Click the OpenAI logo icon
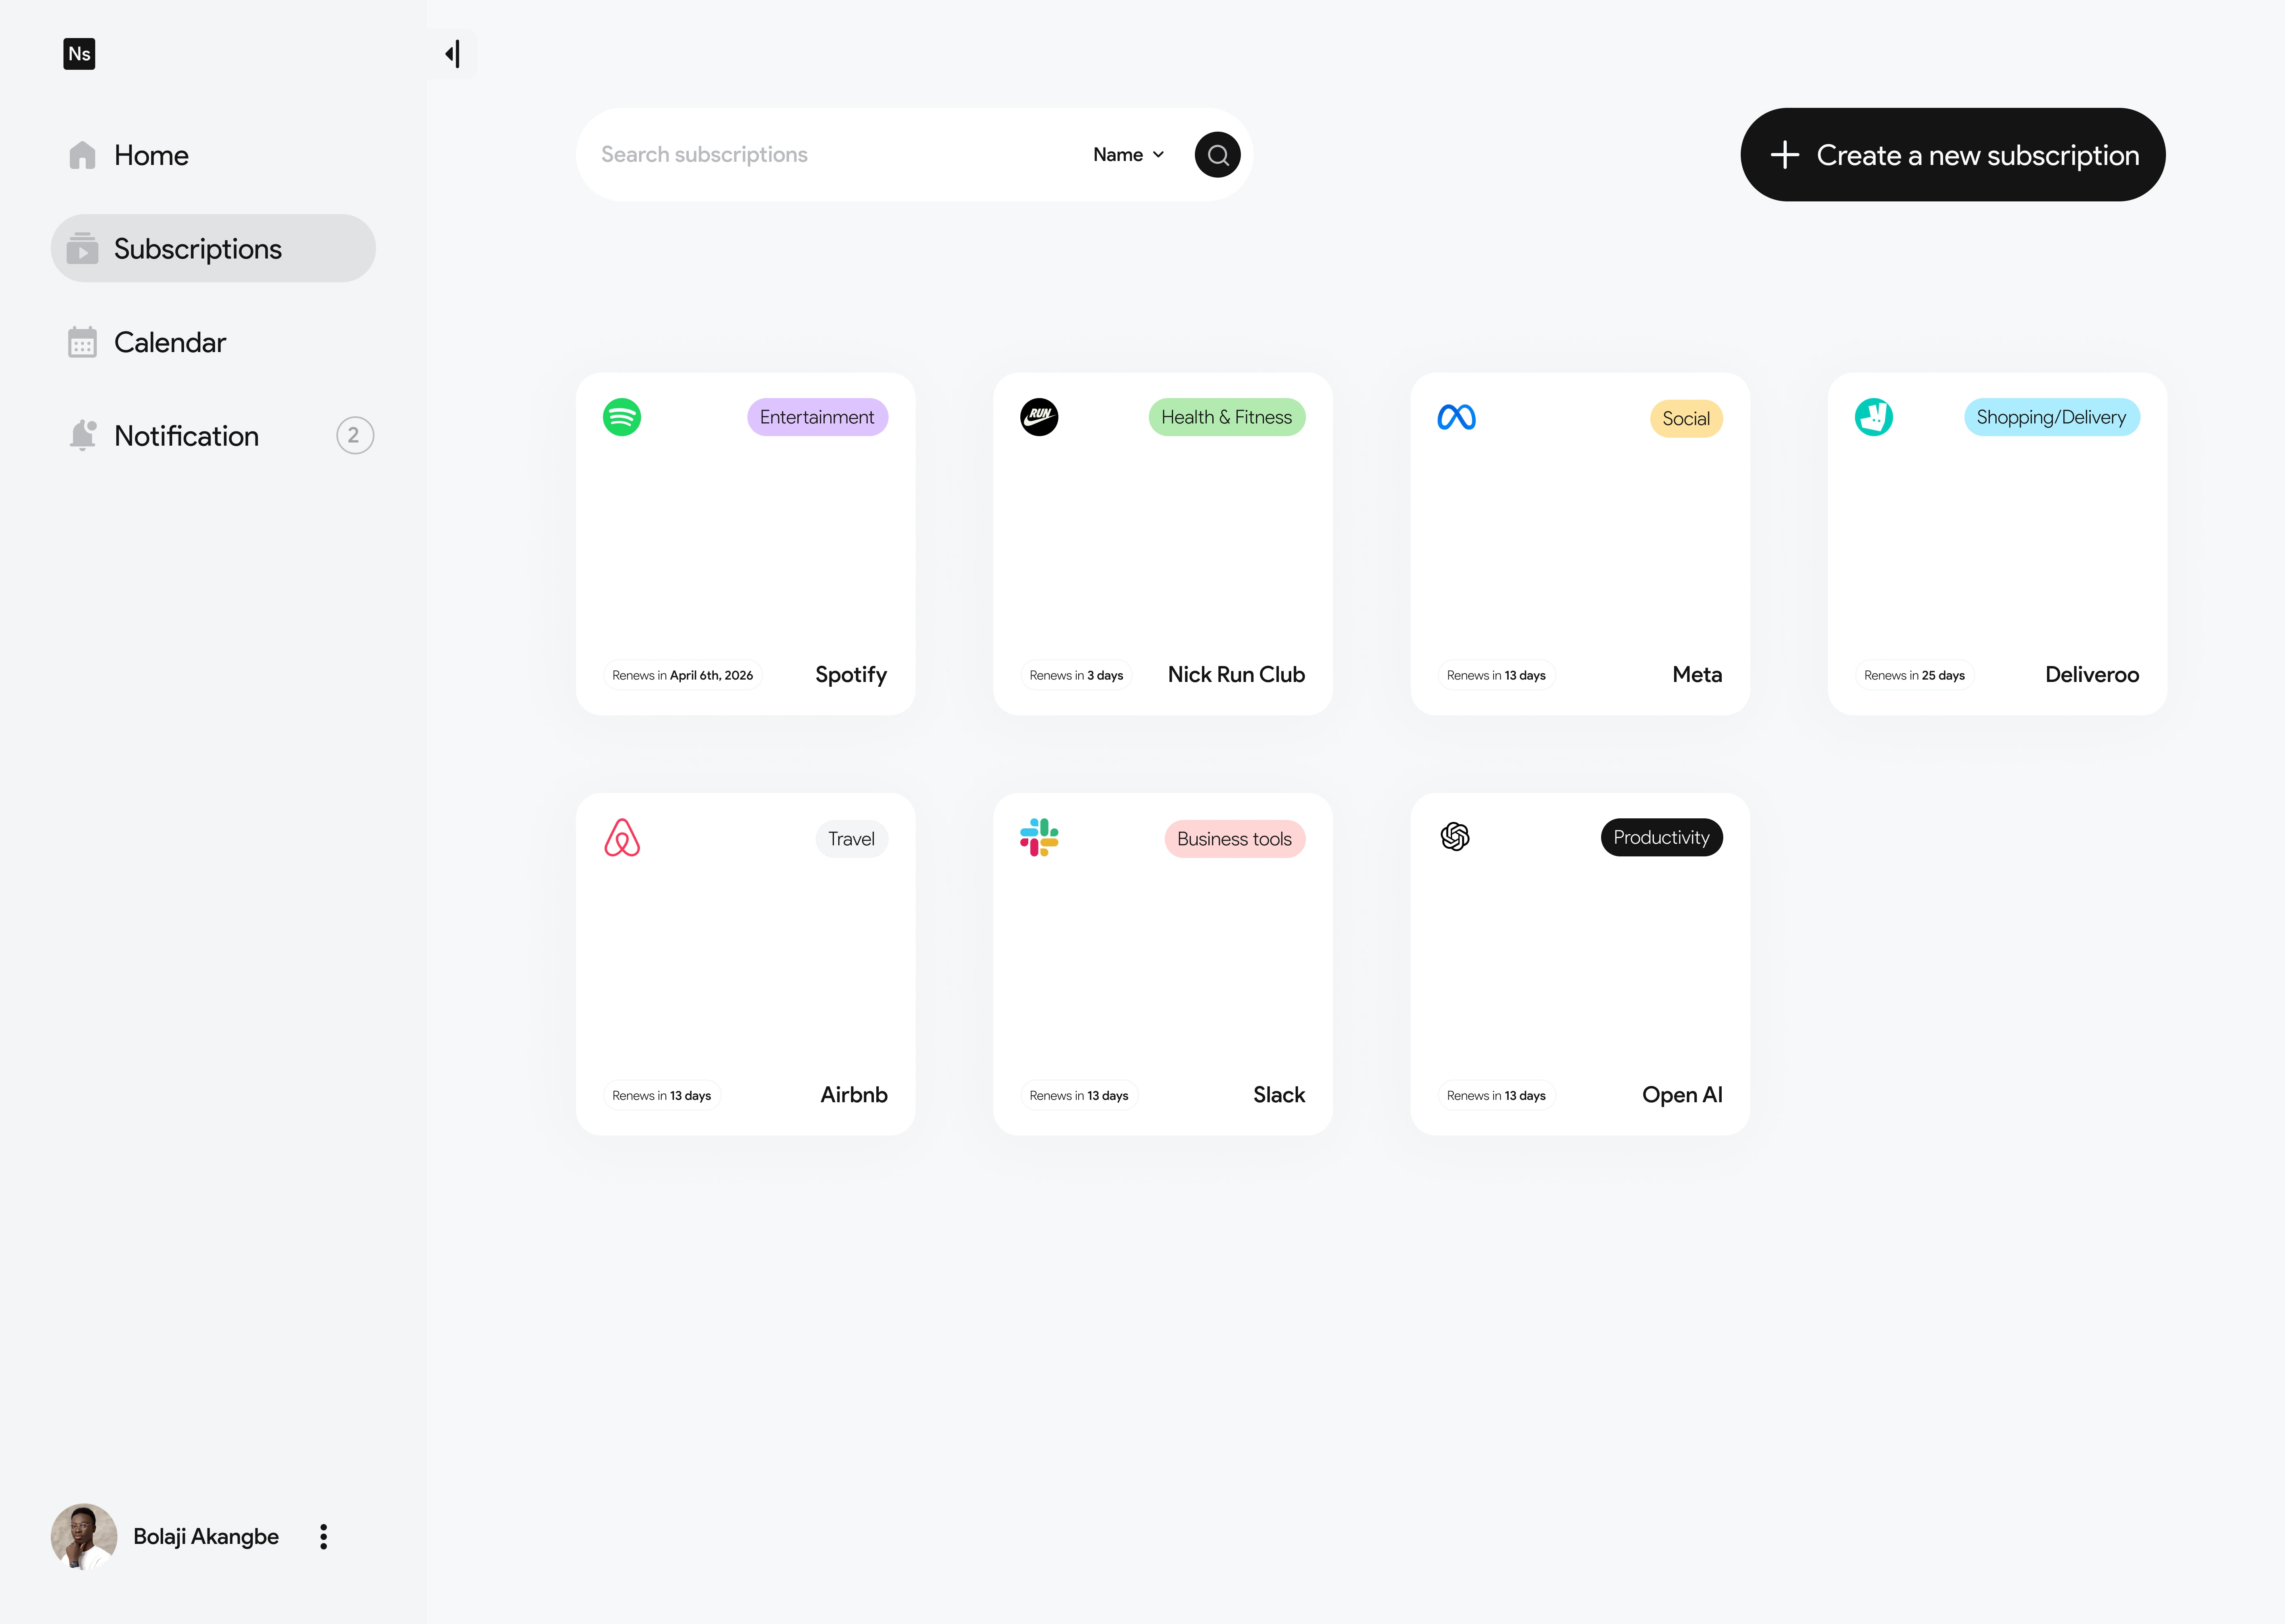Screen dimensions: 2285x1624 pyautogui.click(x=1455, y=836)
